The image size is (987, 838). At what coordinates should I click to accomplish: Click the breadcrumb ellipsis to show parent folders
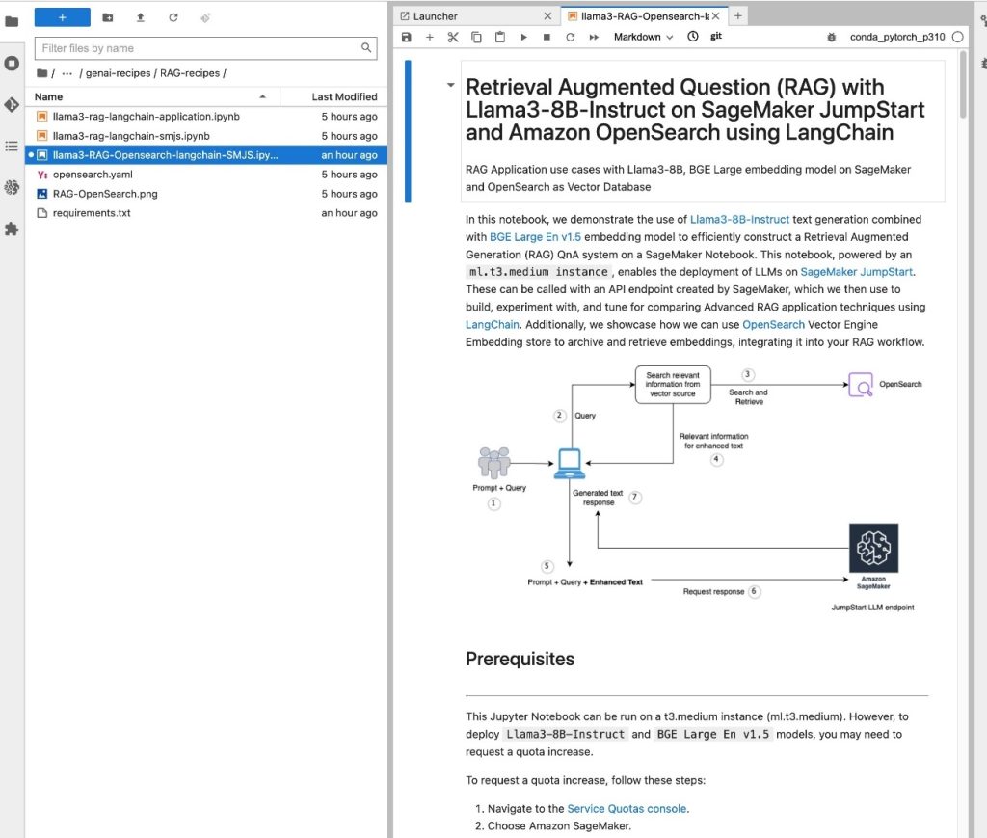pyautogui.click(x=67, y=73)
